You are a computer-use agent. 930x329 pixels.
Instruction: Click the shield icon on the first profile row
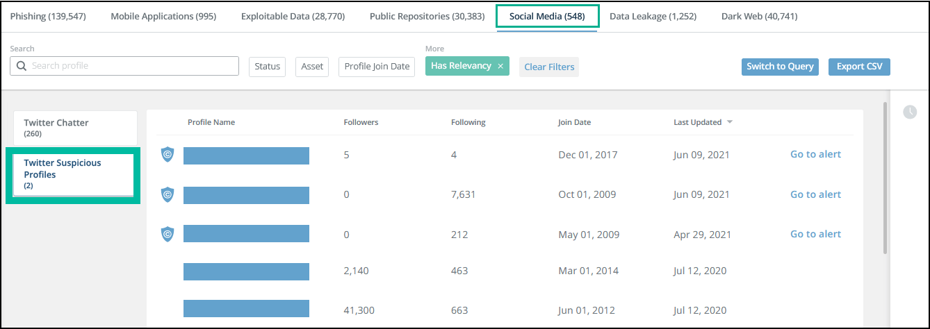(x=168, y=155)
